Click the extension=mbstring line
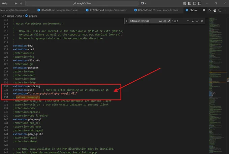This screenshot has height=154, width=229. tap(26, 86)
